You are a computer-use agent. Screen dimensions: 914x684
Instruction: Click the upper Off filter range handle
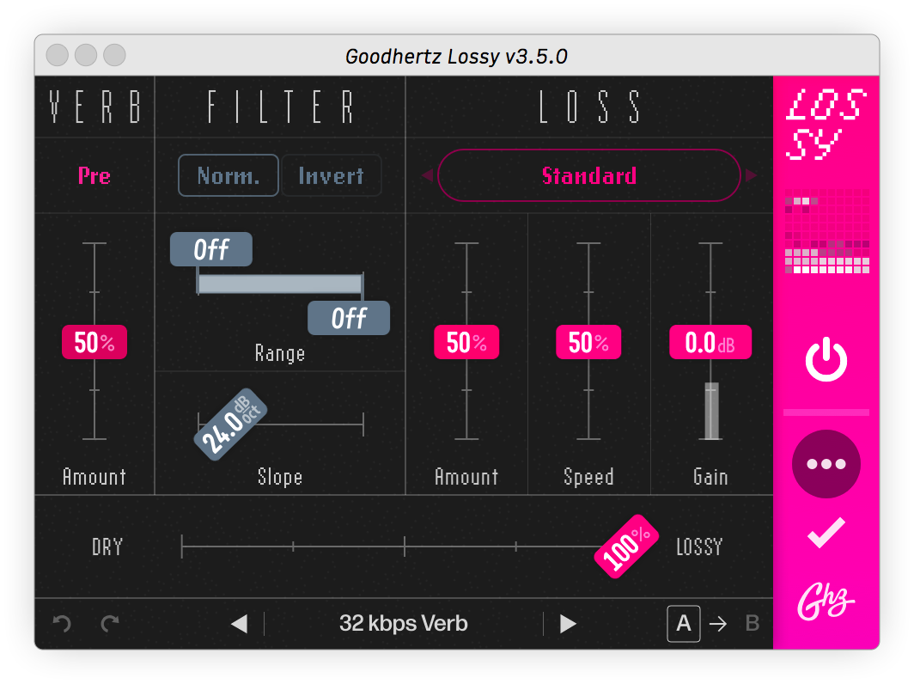[211, 249]
